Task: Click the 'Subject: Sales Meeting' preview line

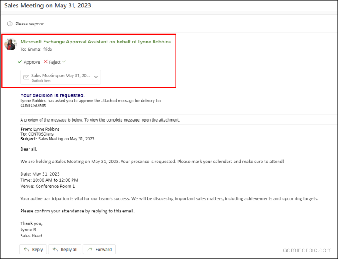Action: click(58, 139)
